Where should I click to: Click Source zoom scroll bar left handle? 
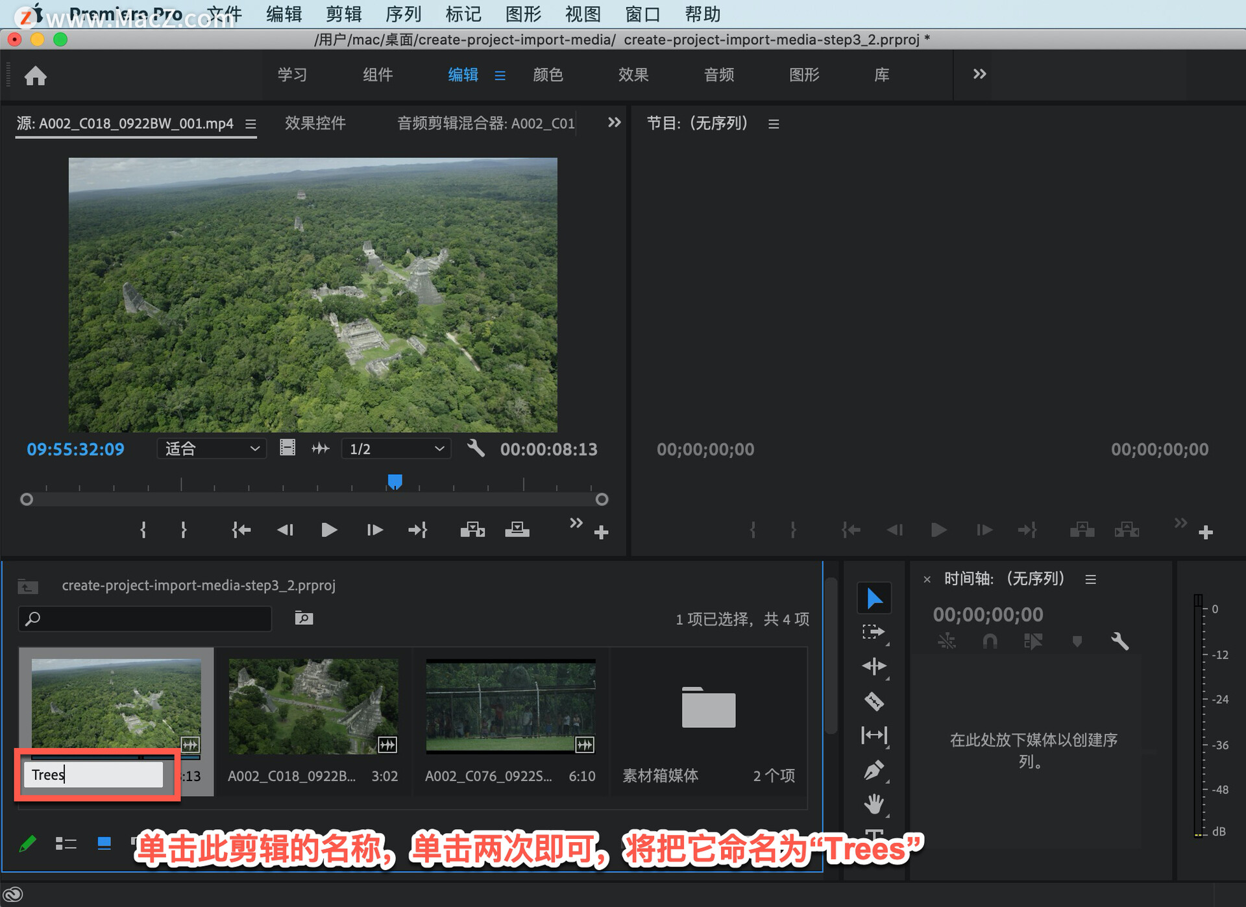click(27, 499)
